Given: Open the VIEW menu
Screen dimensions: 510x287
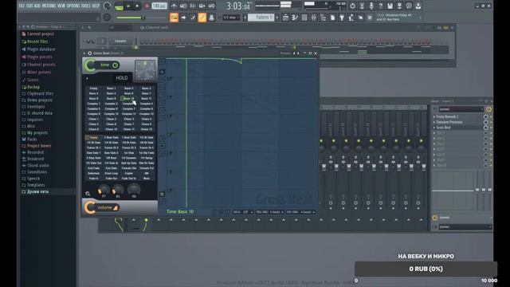Looking at the screenshot, I should pyautogui.click(x=61, y=6).
